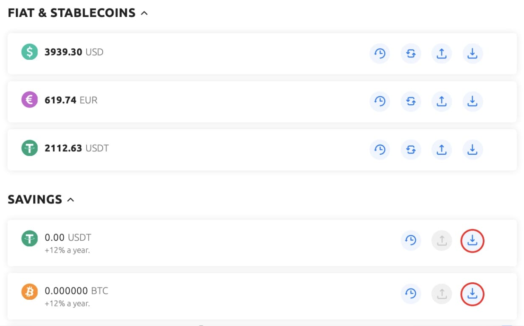Click exchange icon for EUR balance
Viewport: 524px width, 326px height.
(x=411, y=101)
